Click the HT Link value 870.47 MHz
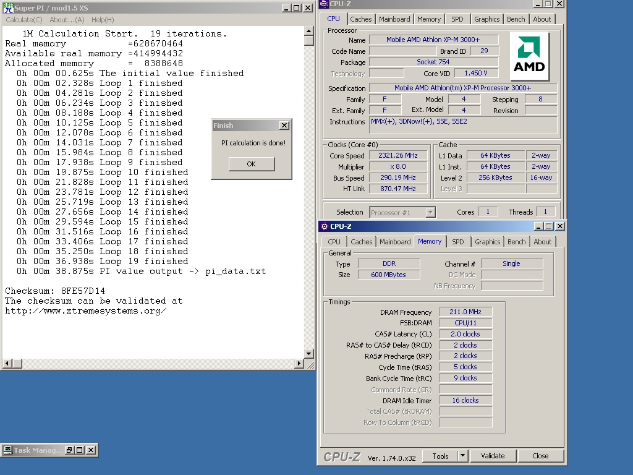This screenshot has height=475, width=633. (398, 189)
